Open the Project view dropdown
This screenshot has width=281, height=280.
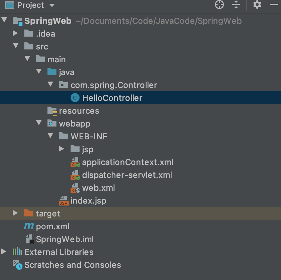click(x=52, y=5)
